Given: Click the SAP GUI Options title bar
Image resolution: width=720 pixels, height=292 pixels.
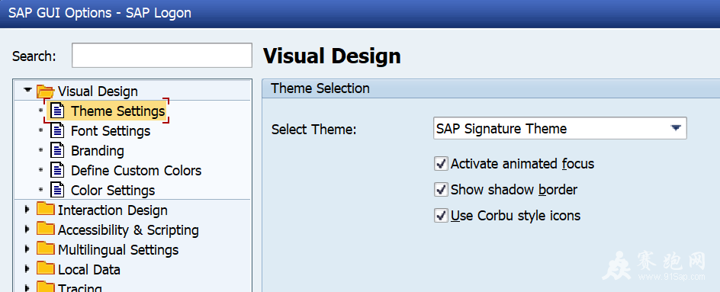Looking at the screenshot, I should (360, 13).
